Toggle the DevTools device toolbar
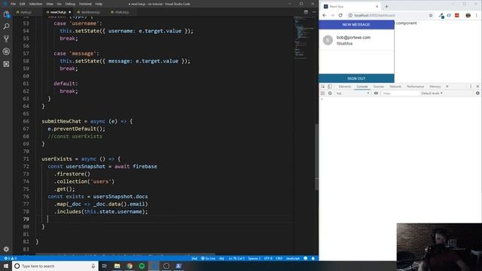Image resolution: width=482 pixels, height=271 pixels. click(330, 87)
